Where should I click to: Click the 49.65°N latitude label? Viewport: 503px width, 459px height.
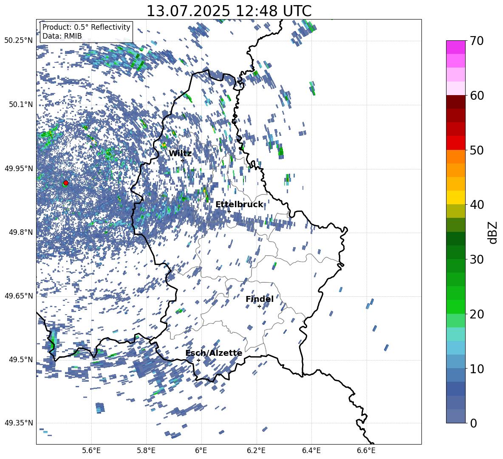(x=19, y=296)
